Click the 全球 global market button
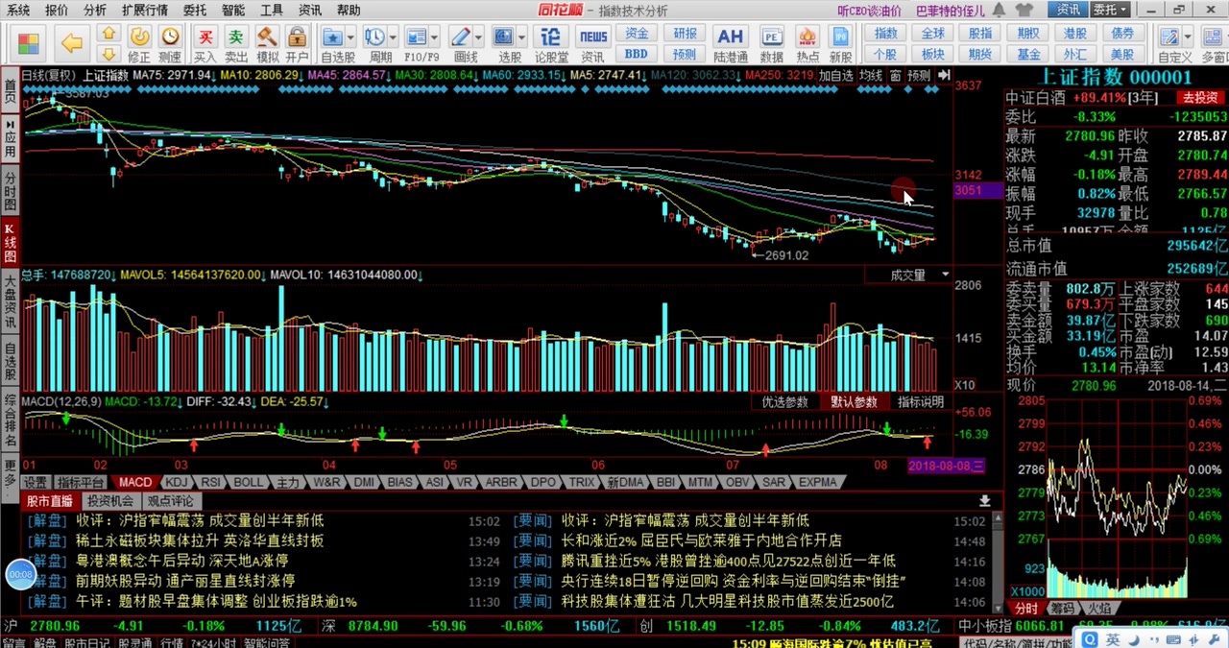Viewport: 1229px width, 648px height. (932, 33)
